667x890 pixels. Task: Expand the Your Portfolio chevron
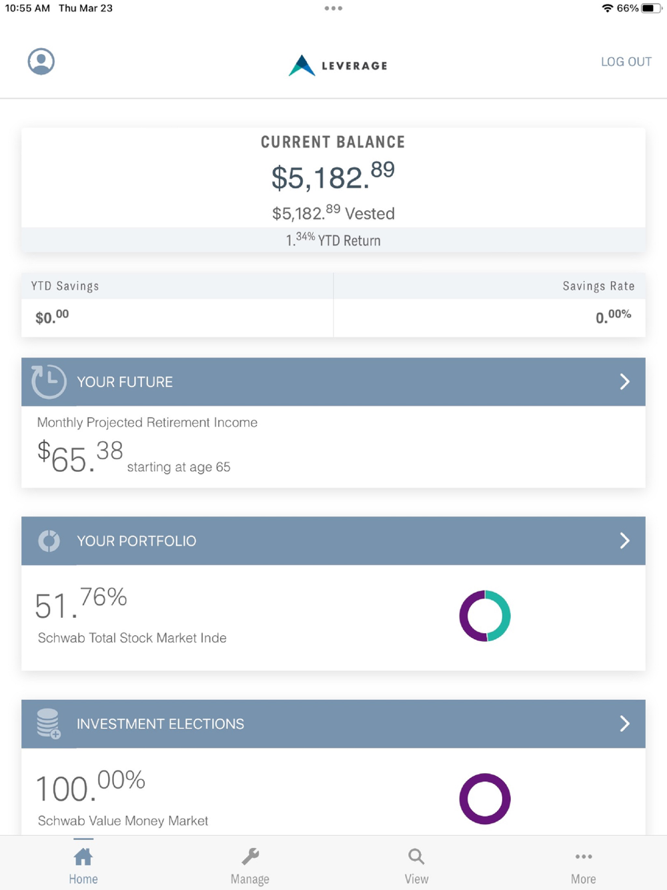tap(624, 540)
